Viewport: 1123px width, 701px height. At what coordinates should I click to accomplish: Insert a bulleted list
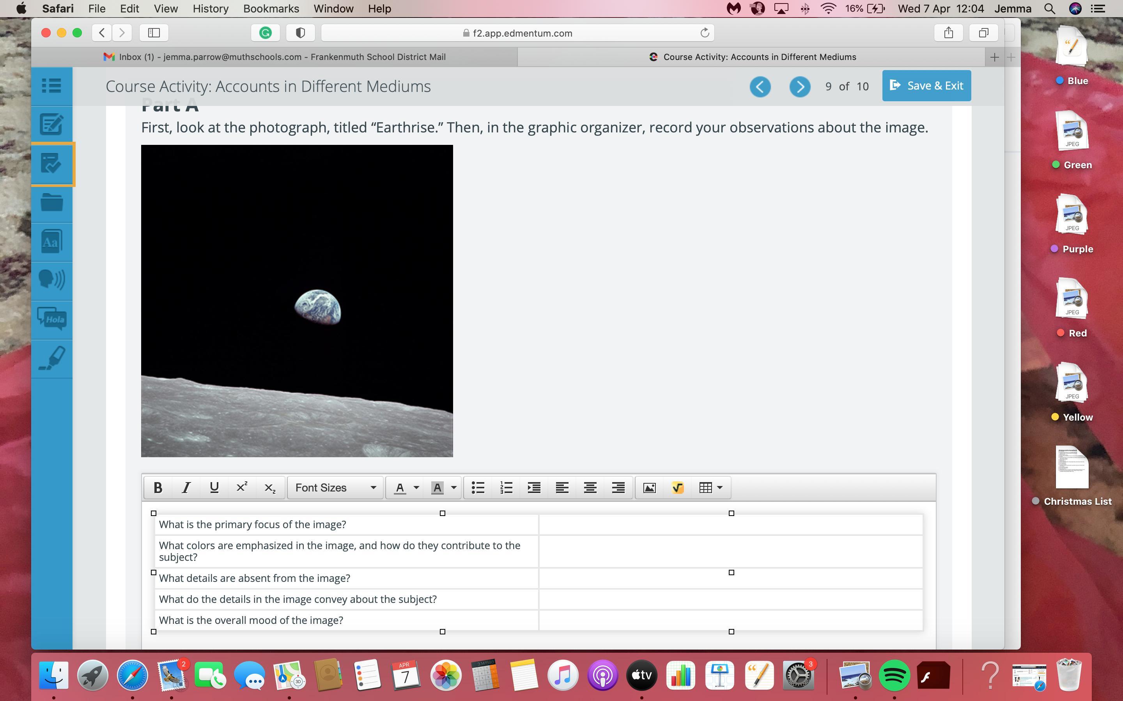[x=478, y=487]
